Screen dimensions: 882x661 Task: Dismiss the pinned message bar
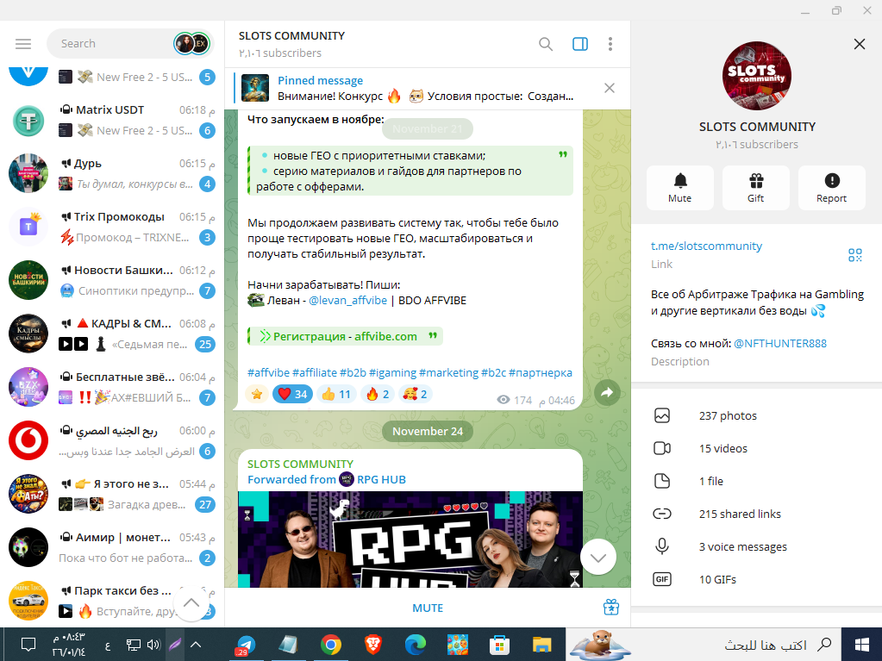point(610,88)
